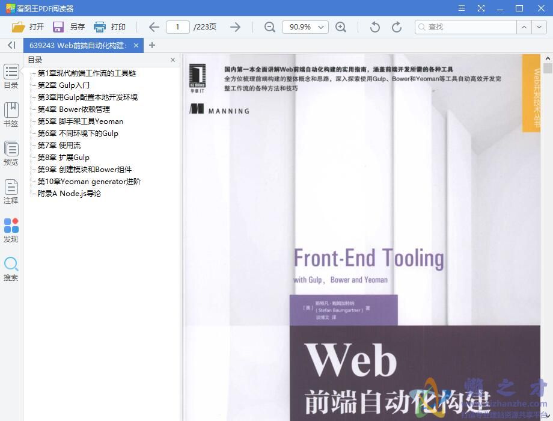Open the hamburger menu in title bar
The height and width of the screenshot is (421, 553).
[x=461, y=8]
